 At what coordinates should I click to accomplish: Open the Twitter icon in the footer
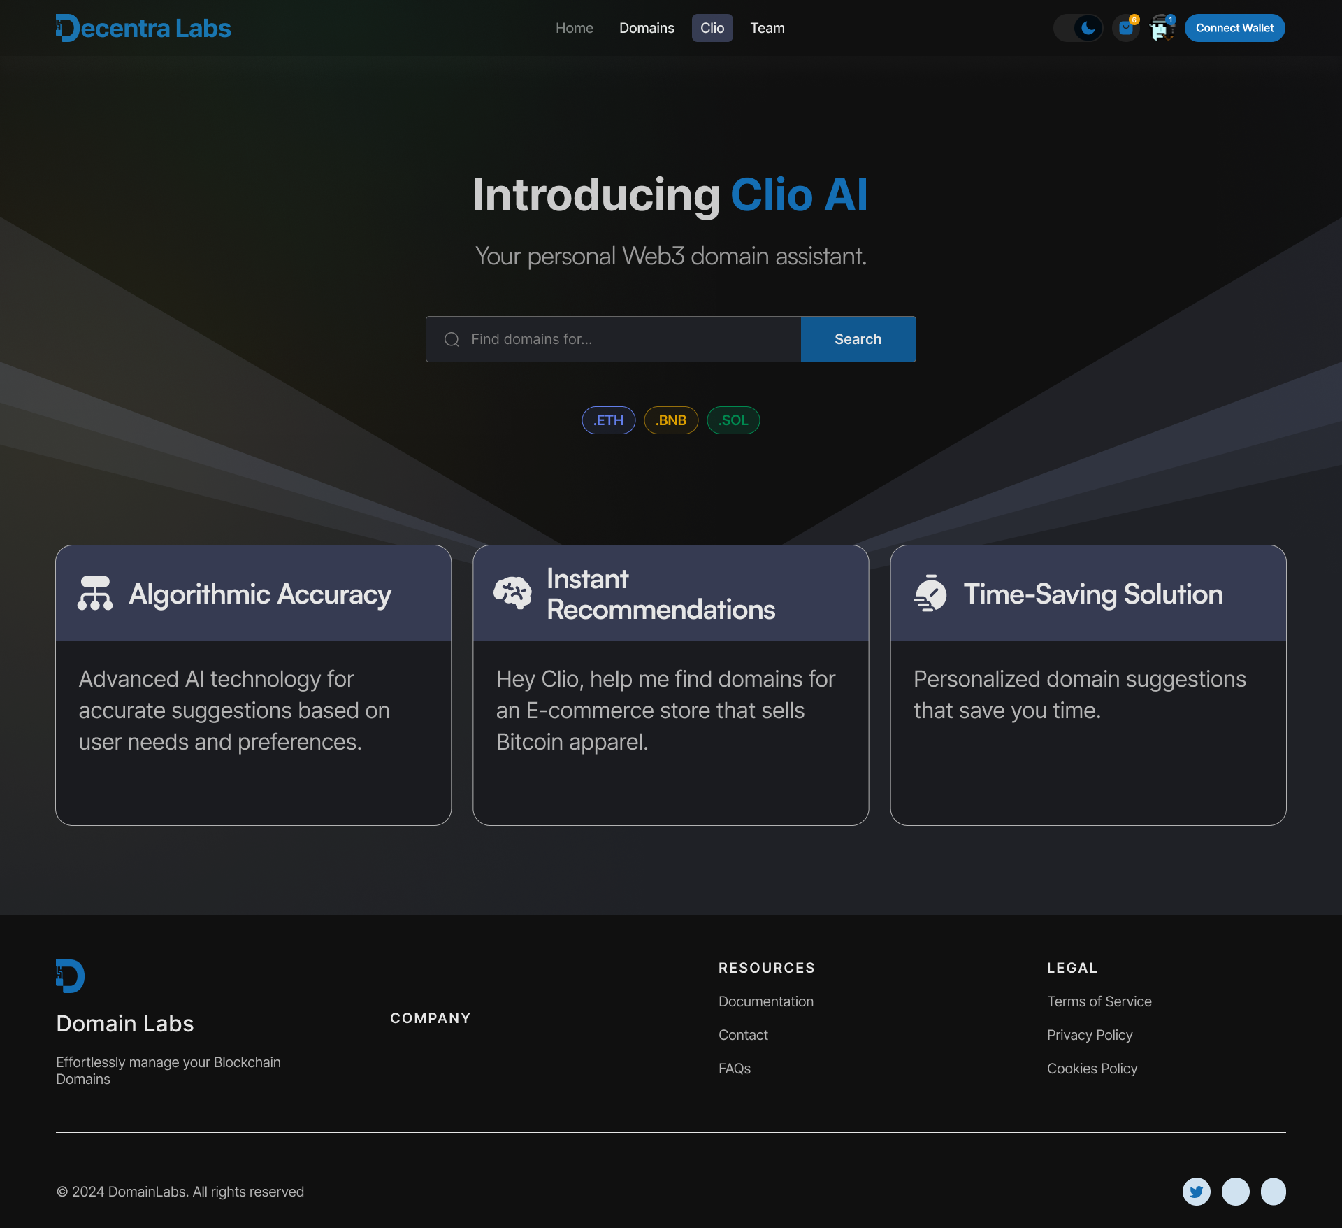[x=1196, y=1192]
